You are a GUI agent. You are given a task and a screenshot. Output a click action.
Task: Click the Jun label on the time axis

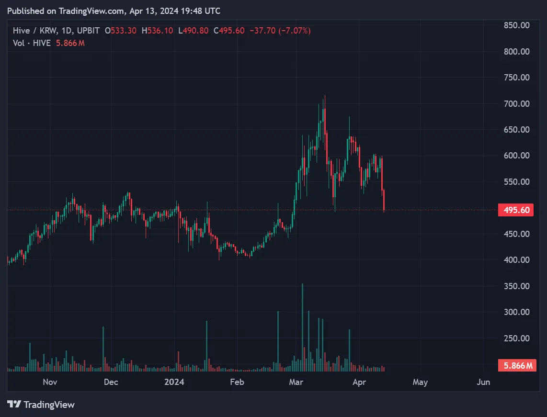pos(483,382)
